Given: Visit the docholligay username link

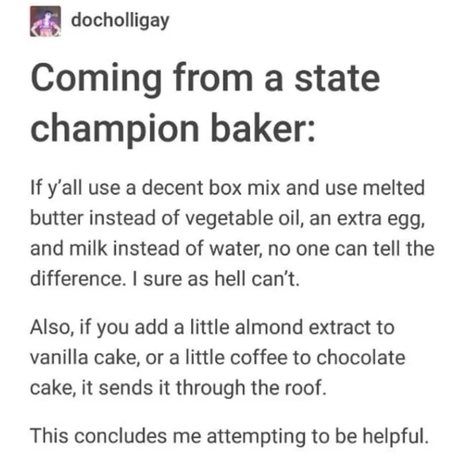Looking at the screenshot, I should pyautogui.click(x=120, y=21).
